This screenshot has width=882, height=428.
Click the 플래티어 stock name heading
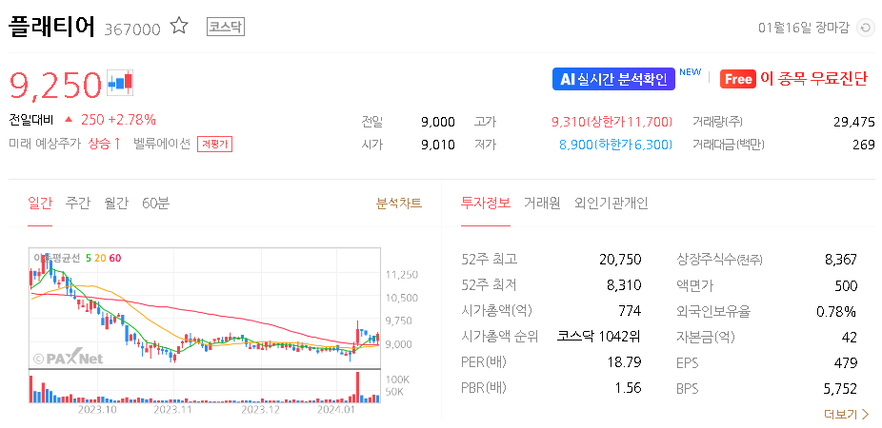[52, 28]
